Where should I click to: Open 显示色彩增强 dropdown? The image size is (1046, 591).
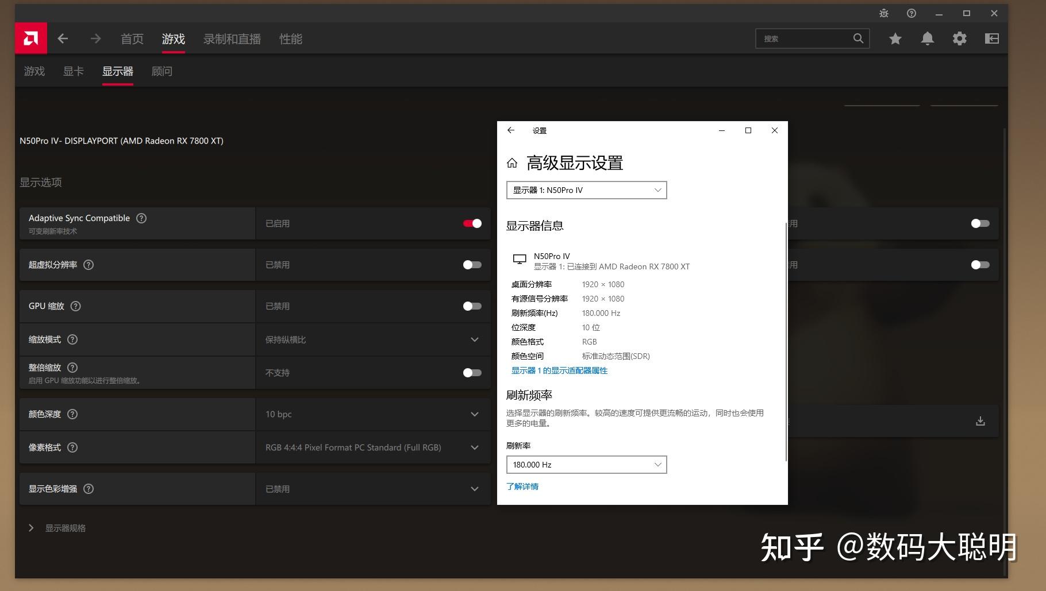[373, 489]
